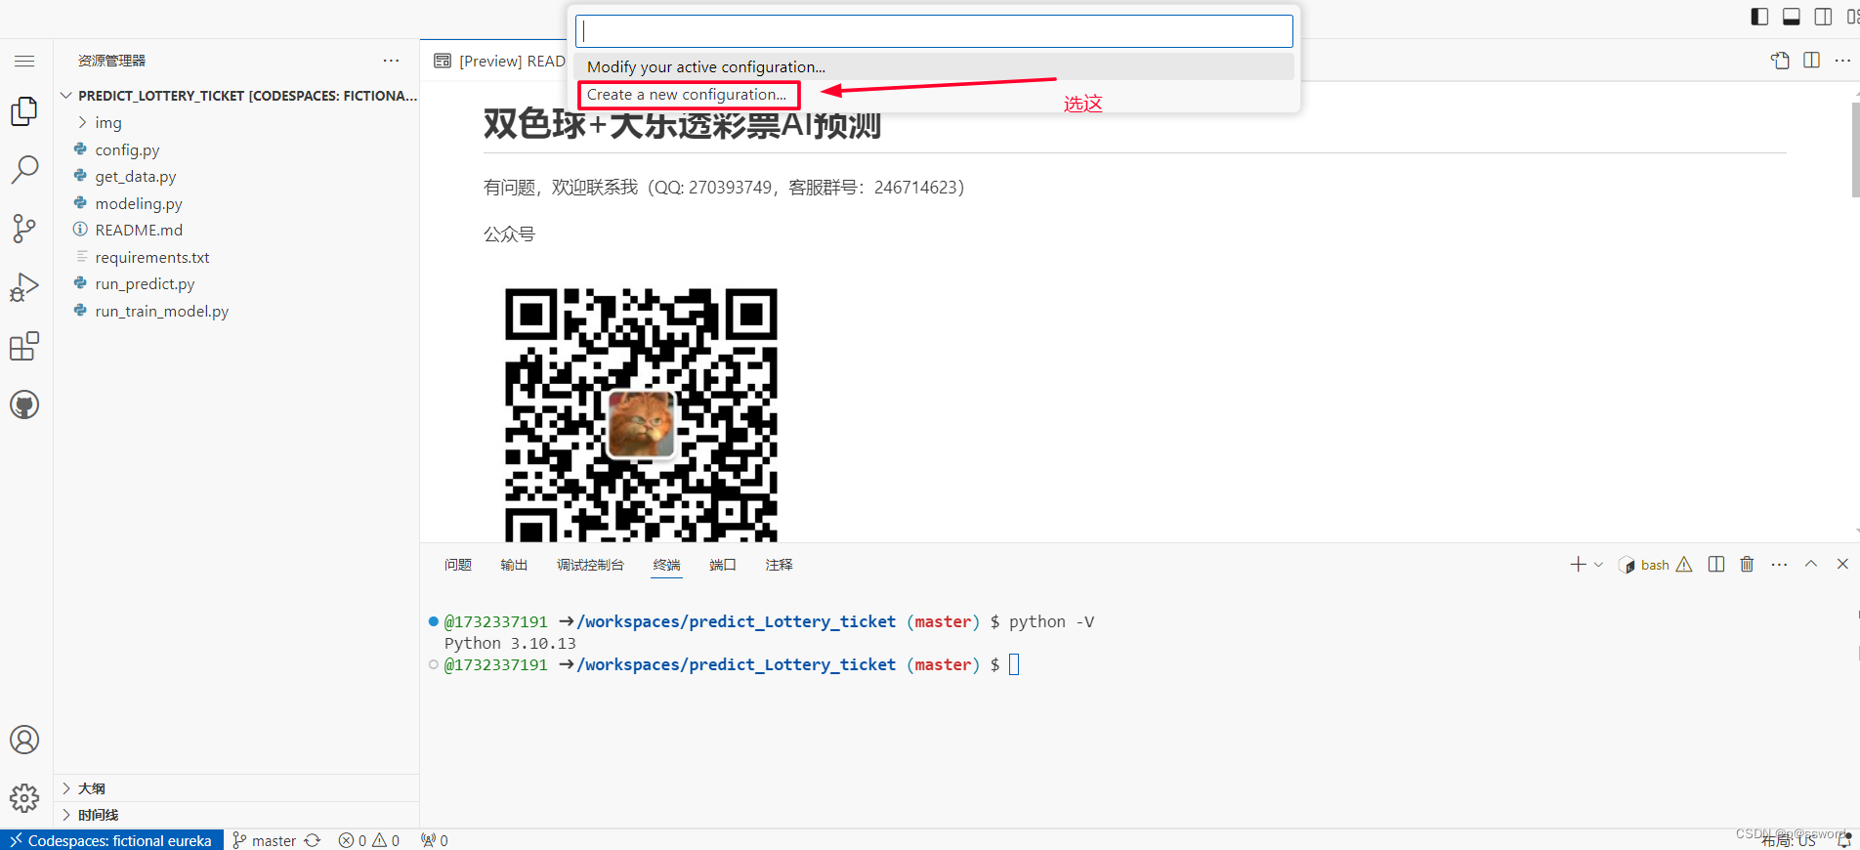Screen dimensions: 1860x850
Task: Expand the img folder
Action: 237,123
